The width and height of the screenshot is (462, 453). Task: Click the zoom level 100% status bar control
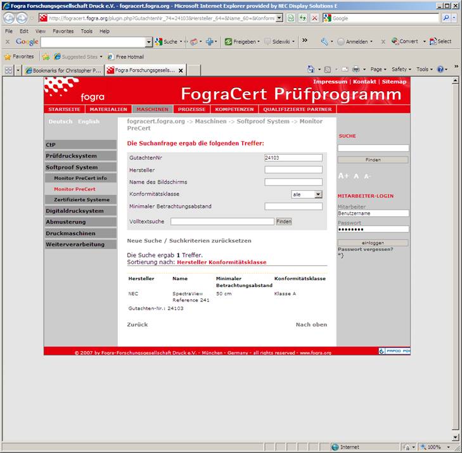pos(434,447)
